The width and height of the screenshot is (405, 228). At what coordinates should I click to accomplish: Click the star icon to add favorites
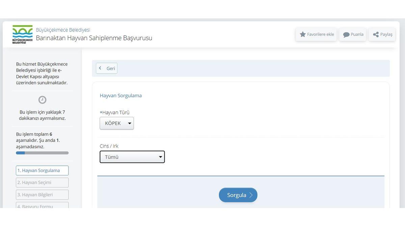[x=302, y=34]
